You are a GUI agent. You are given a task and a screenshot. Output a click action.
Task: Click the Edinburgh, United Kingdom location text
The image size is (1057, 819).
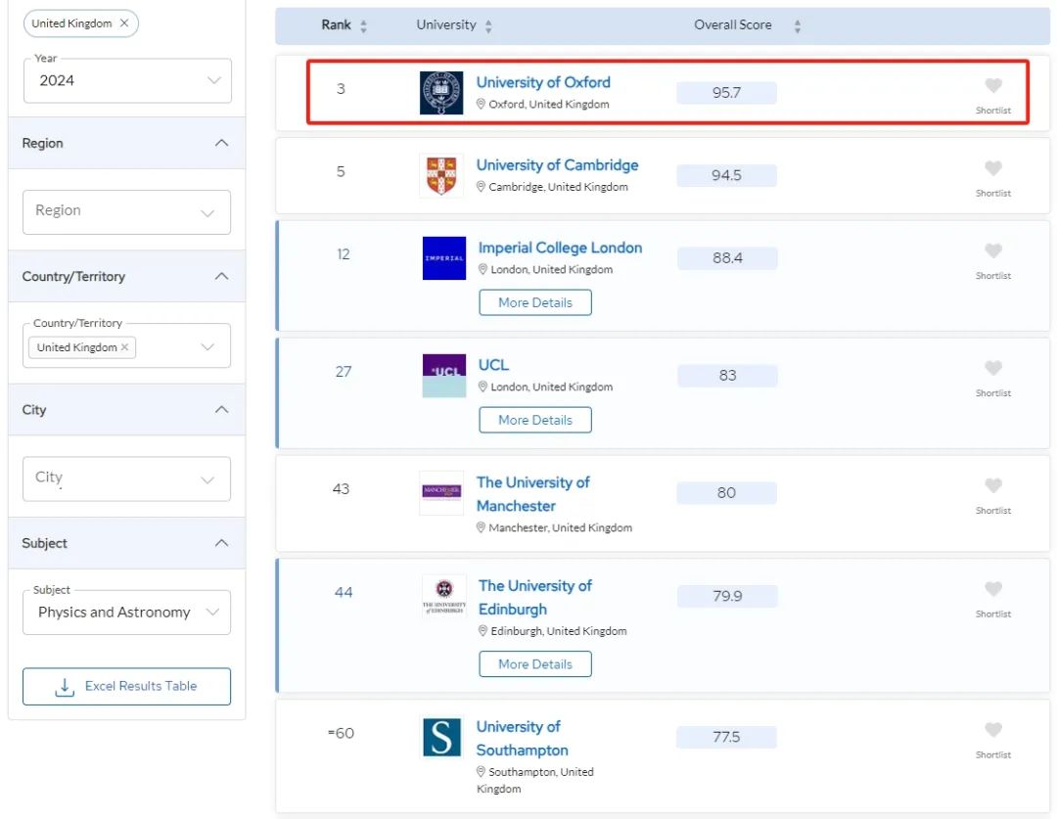tap(559, 631)
